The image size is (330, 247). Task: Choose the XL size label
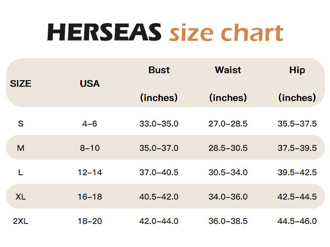coord(20,197)
